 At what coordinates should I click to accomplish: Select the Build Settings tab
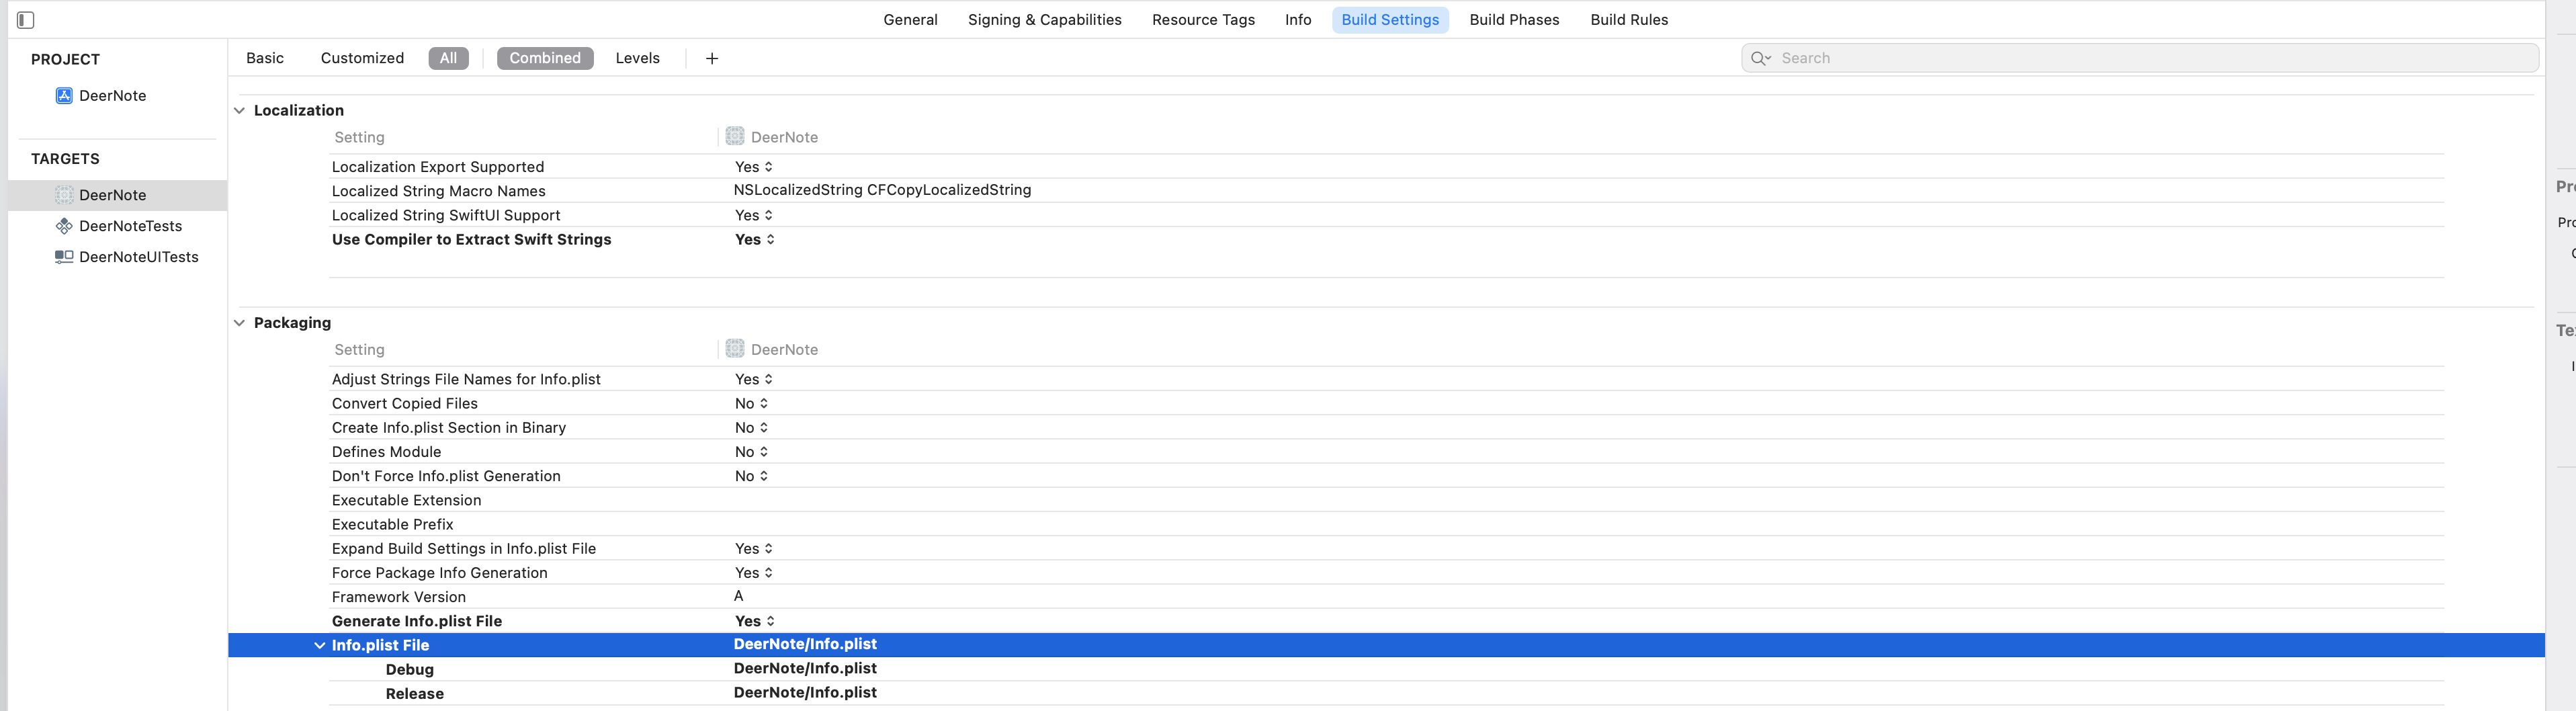click(x=1390, y=20)
